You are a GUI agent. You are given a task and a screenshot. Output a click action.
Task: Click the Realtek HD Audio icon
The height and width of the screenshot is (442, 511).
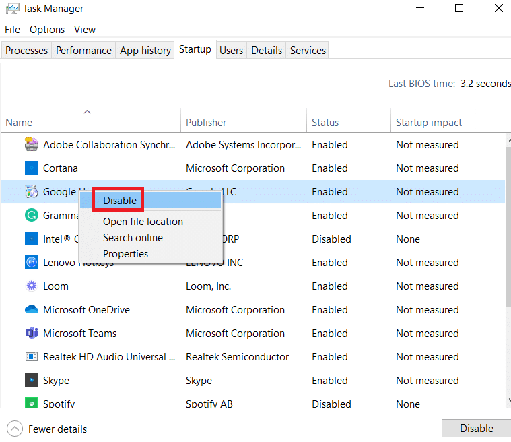pyautogui.click(x=32, y=356)
